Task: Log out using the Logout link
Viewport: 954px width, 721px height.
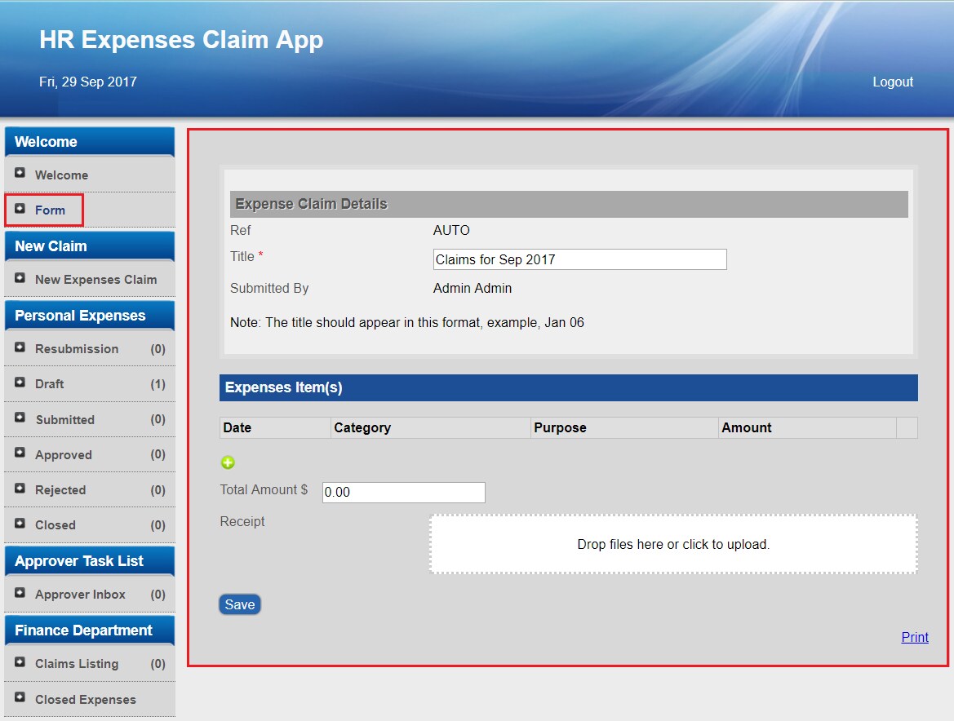Action: point(893,82)
